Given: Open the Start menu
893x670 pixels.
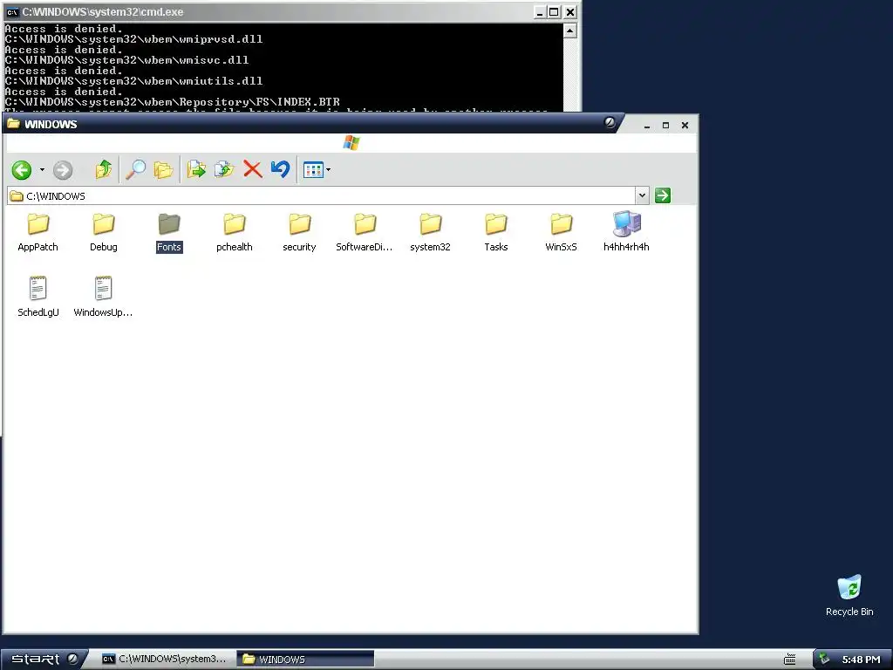Looking at the screenshot, I should (44, 660).
